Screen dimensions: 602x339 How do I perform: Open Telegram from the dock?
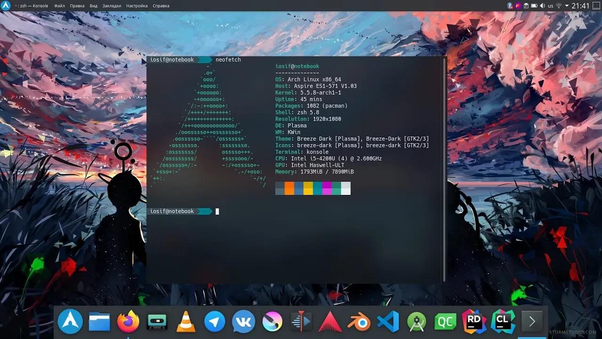coord(214,322)
